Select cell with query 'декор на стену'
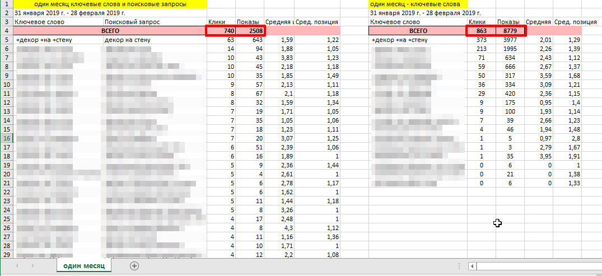The image size is (602, 276). coord(155,40)
